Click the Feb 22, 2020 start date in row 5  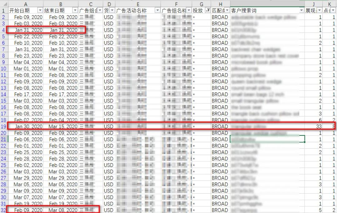pyautogui.click(x=26, y=36)
